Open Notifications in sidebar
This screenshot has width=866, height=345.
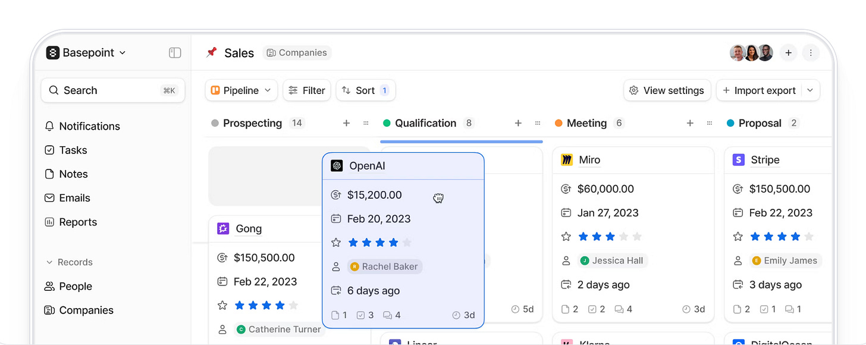click(82, 126)
